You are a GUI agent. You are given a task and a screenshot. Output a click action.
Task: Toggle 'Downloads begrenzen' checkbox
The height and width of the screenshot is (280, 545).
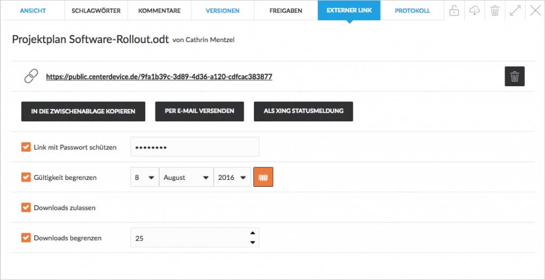pos(26,238)
